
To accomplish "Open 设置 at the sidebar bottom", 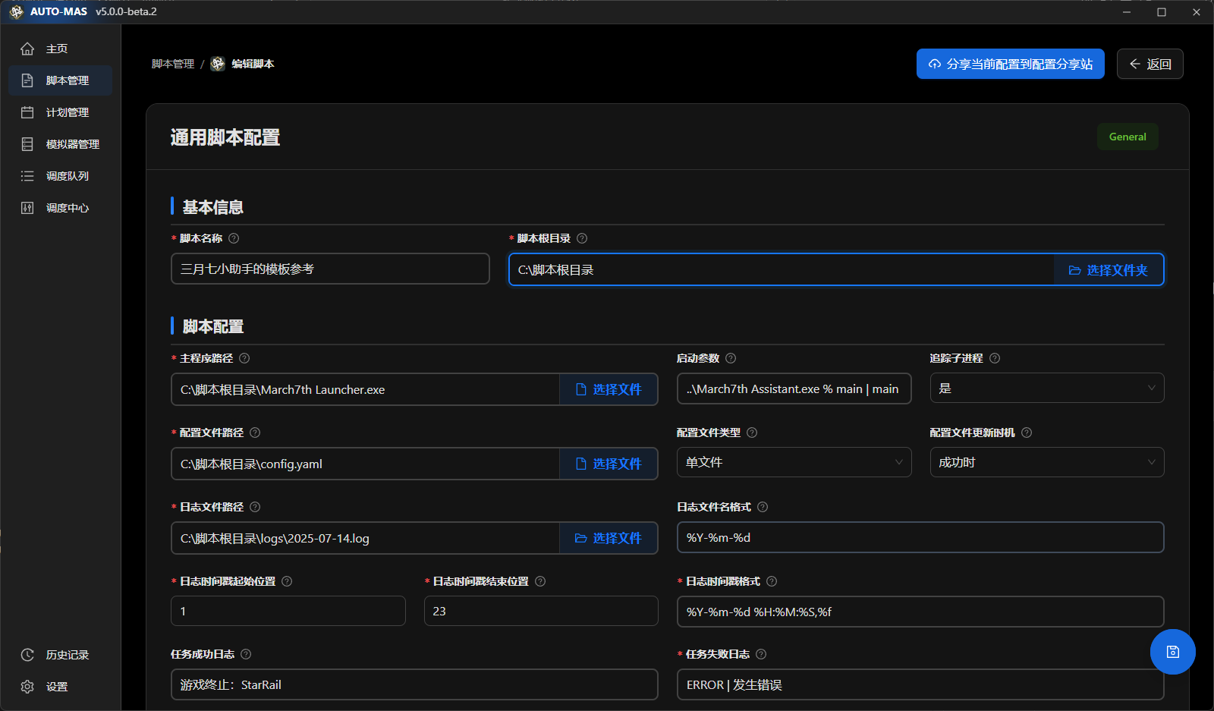I will coord(57,687).
